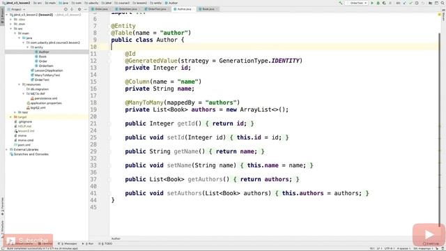Click the main breadcrumb in navigation bar
Screen dimensions: 446x251
tap(50, 3)
